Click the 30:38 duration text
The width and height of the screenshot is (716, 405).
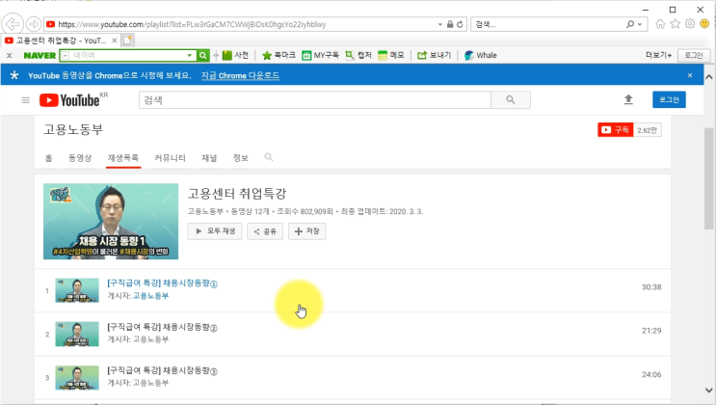tap(651, 287)
